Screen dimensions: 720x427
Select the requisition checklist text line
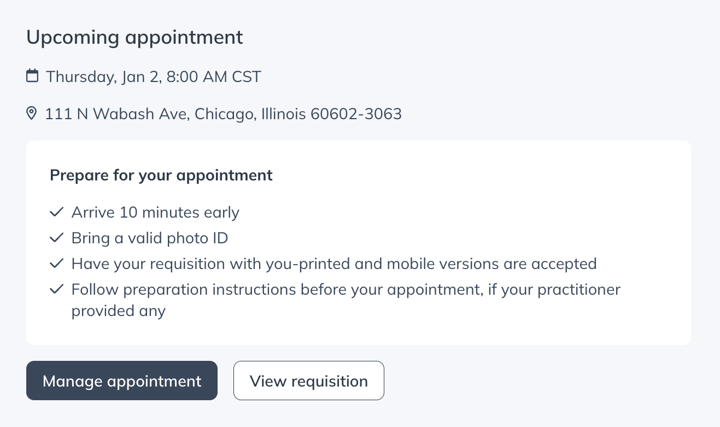333,263
